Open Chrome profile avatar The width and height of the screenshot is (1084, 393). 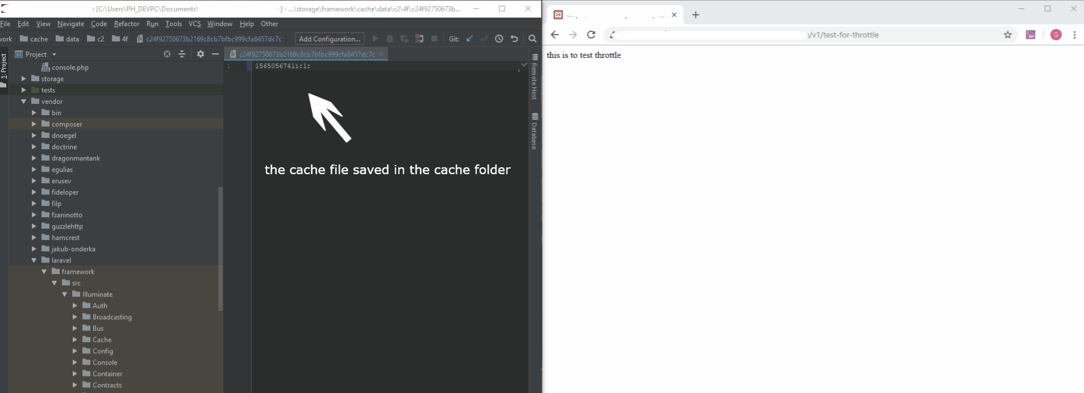pyautogui.click(x=1056, y=35)
